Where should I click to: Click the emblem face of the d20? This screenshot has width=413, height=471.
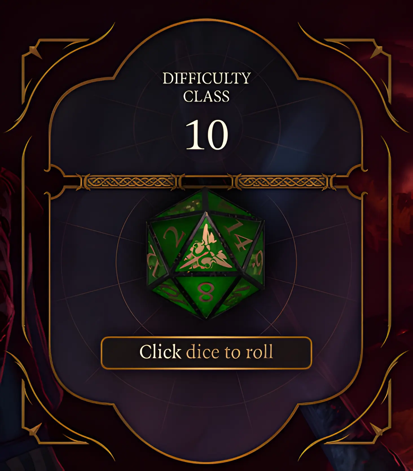(x=206, y=252)
